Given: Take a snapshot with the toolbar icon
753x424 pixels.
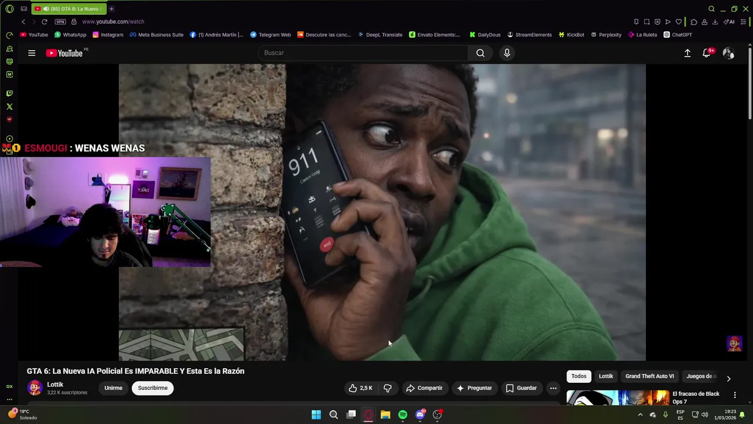Looking at the screenshot, I should click(x=647, y=22).
